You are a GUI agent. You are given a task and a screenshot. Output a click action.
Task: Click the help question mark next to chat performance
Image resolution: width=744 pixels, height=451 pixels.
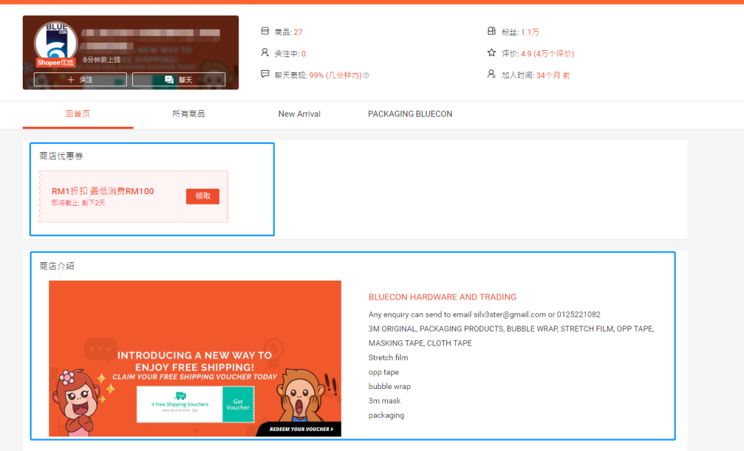click(x=366, y=76)
